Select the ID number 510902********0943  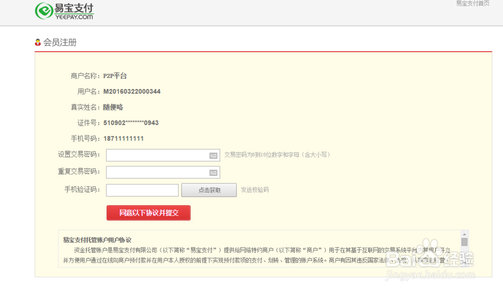pyautogui.click(x=131, y=123)
